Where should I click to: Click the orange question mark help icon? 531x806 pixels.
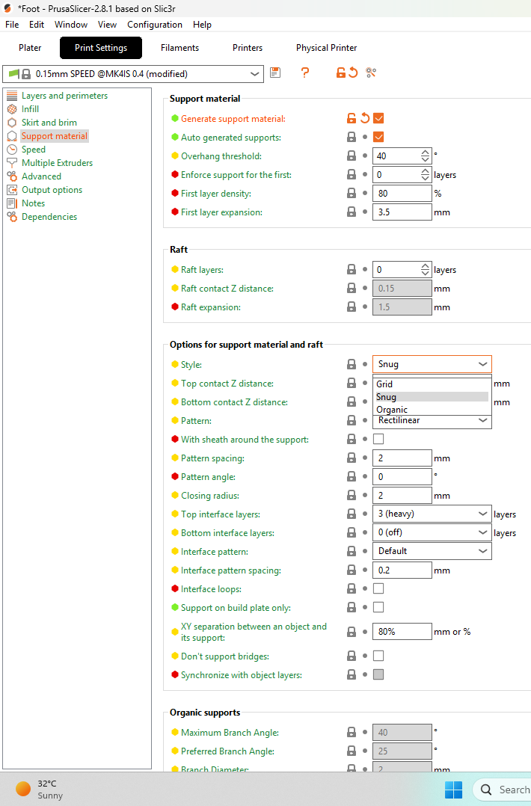tap(305, 73)
